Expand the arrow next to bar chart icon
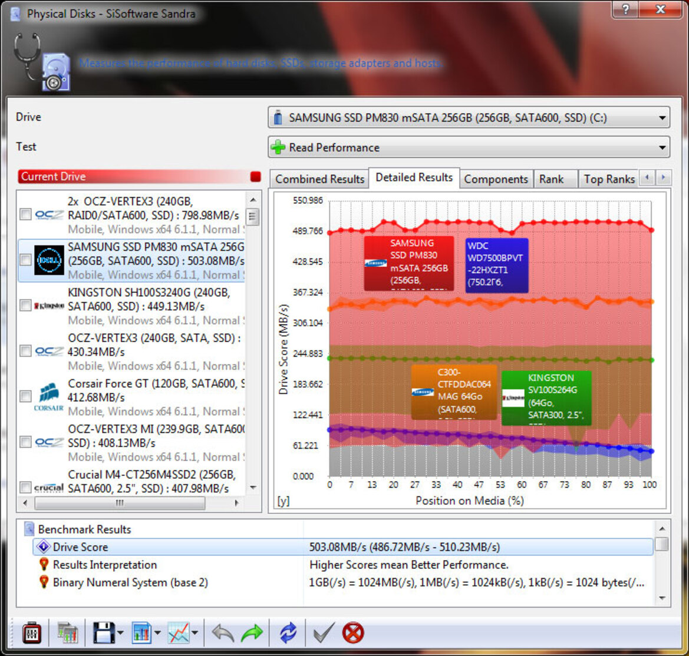 [x=158, y=632]
